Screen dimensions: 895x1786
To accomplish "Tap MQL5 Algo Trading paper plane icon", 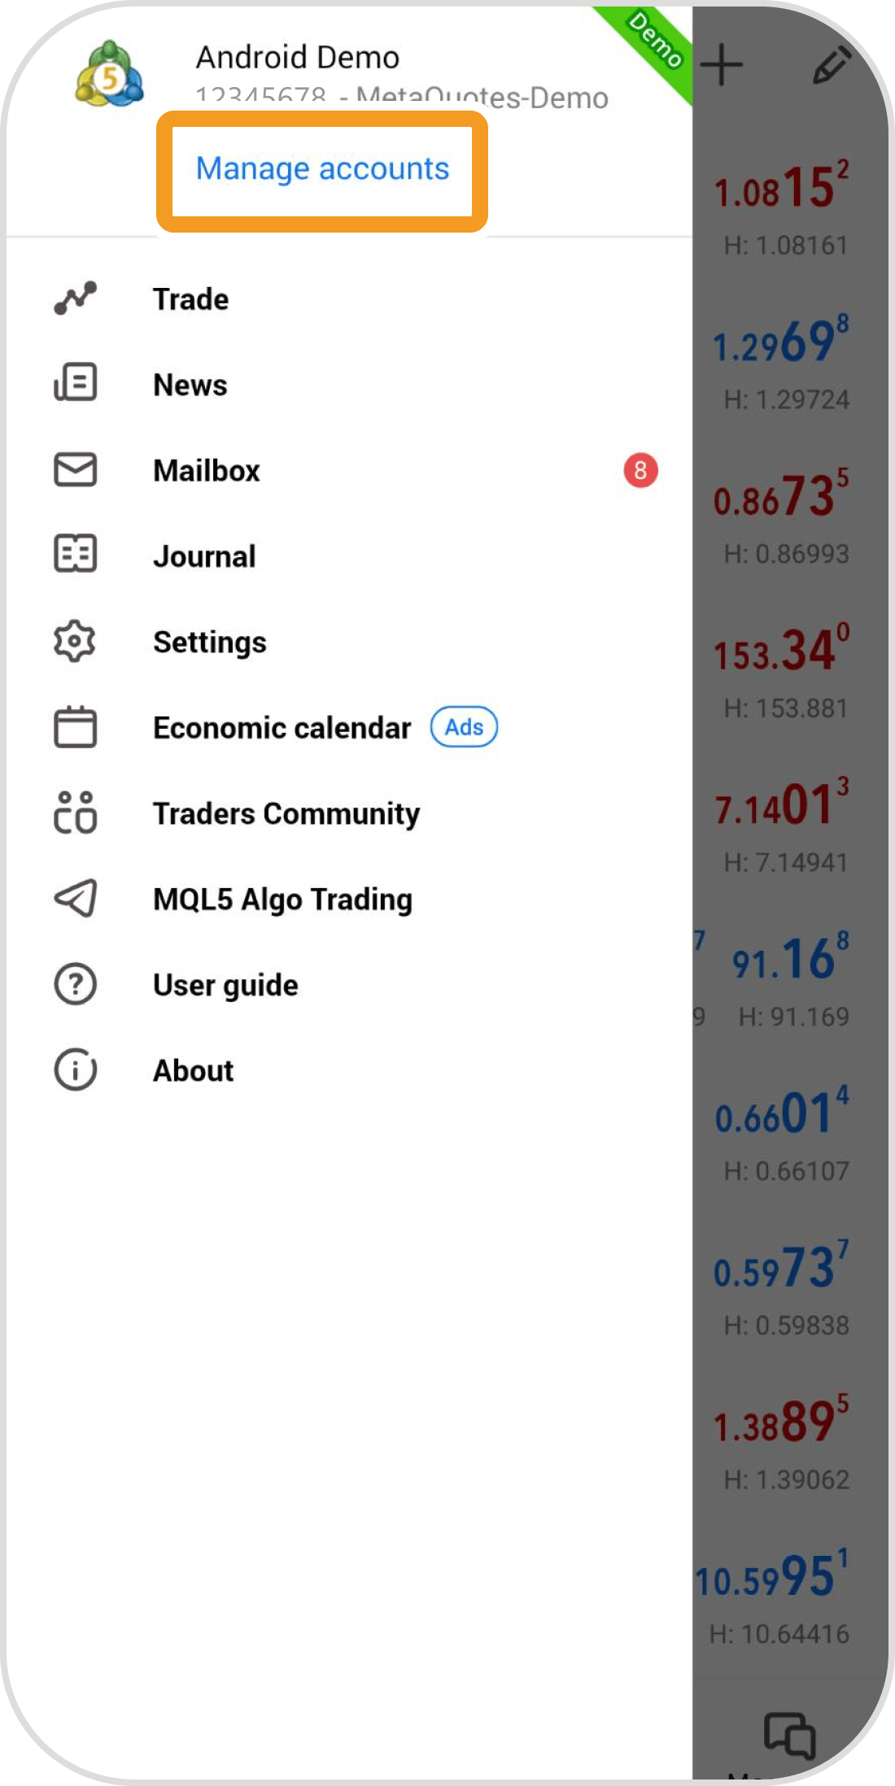I will 75,899.
